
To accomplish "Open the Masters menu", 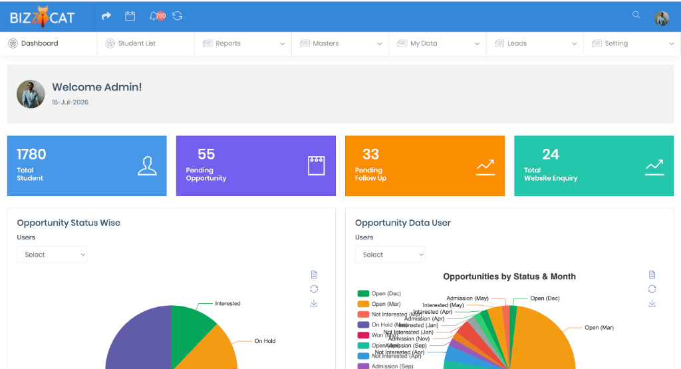I will click(x=340, y=43).
